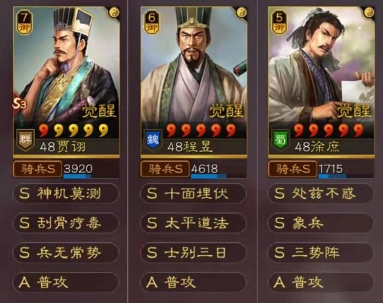Viewport: 383px width, 303px height.
Task: Click yin-yang icon on 程昱 card
Action: 242,12
